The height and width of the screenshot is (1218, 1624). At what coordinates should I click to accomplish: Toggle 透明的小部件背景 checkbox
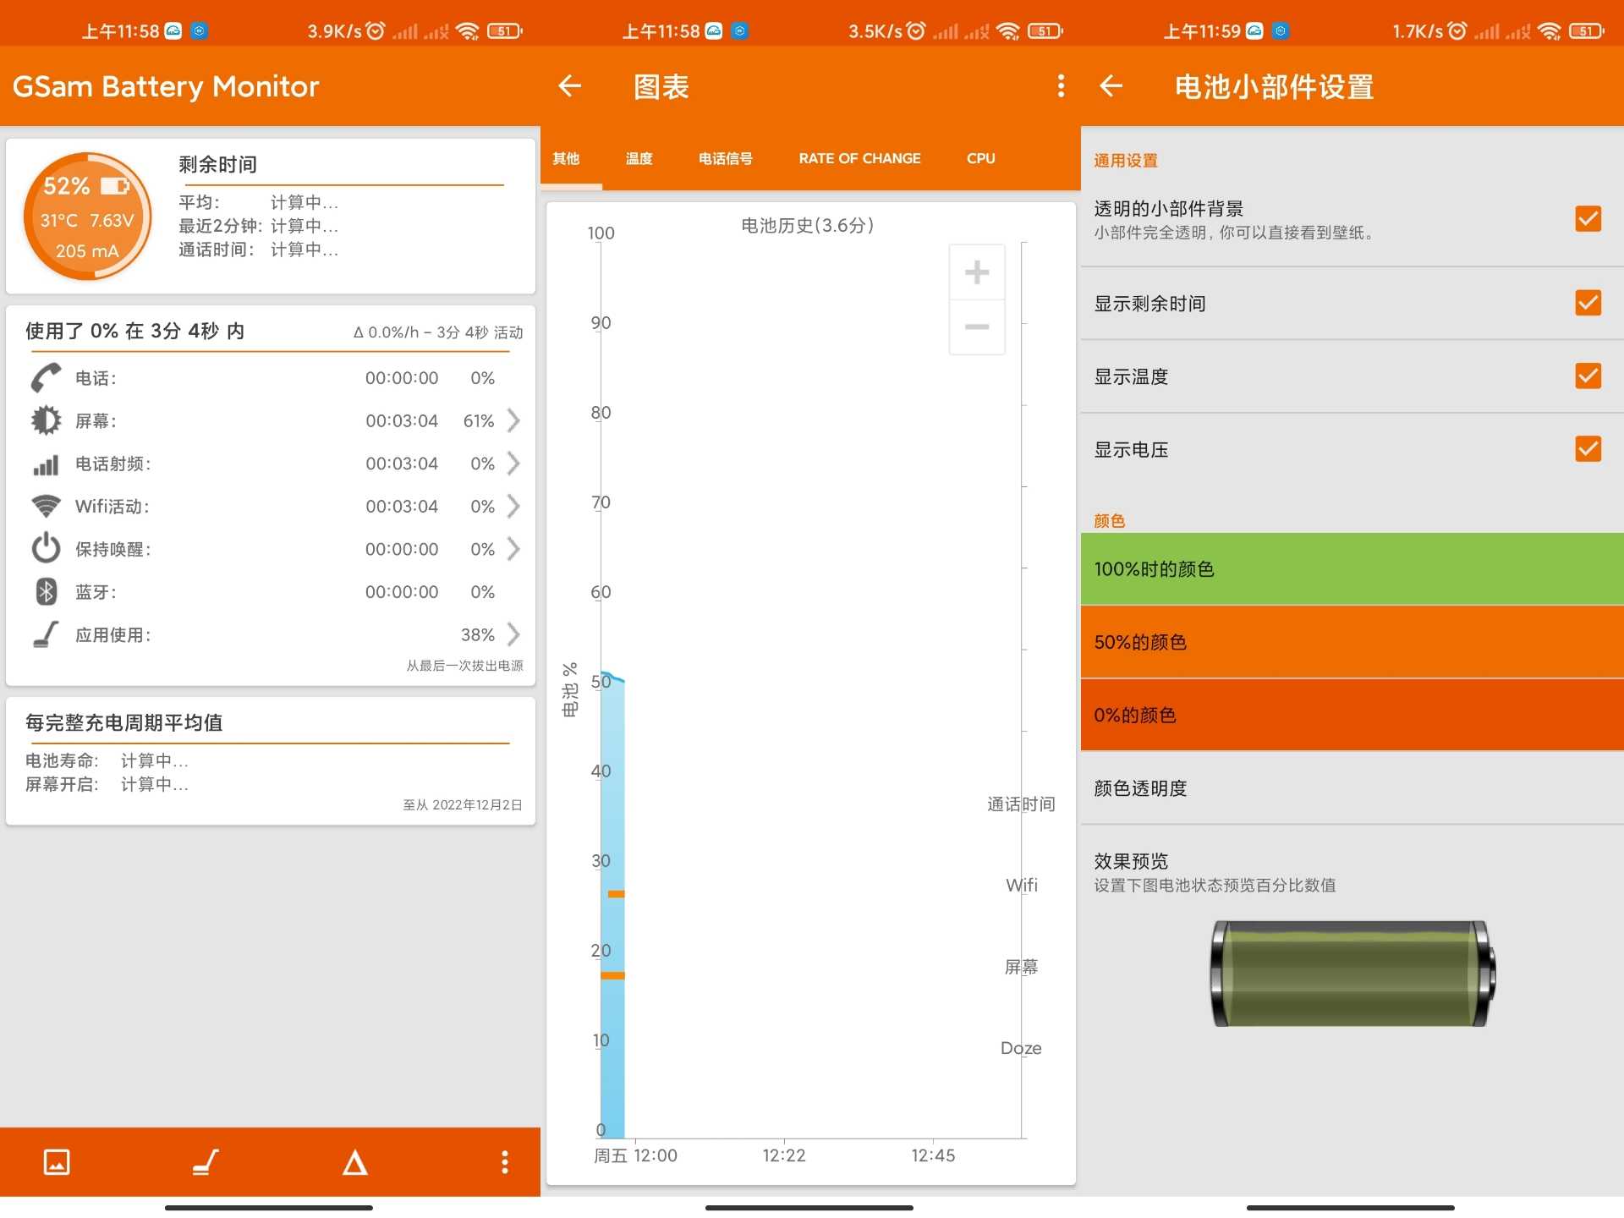pyautogui.click(x=1588, y=218)
